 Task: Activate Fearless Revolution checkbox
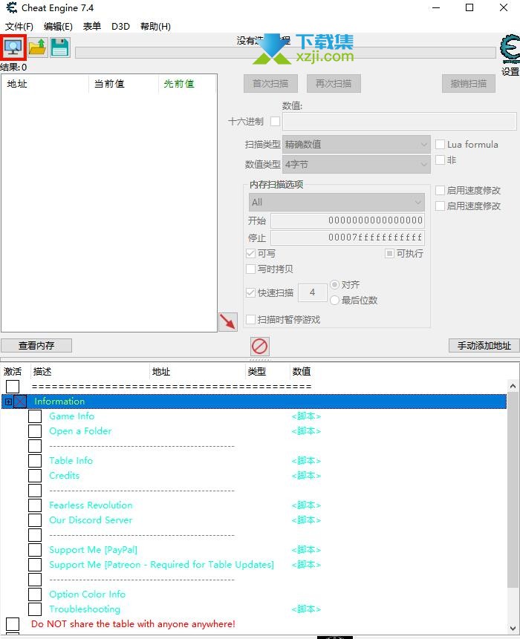pyautogui.click(x=35, y=505)
